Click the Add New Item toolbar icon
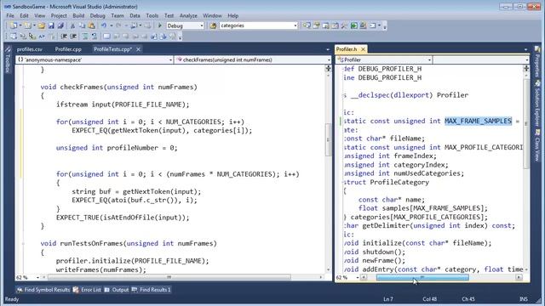This screenshot has width=545, height=306. pos(27,25)
